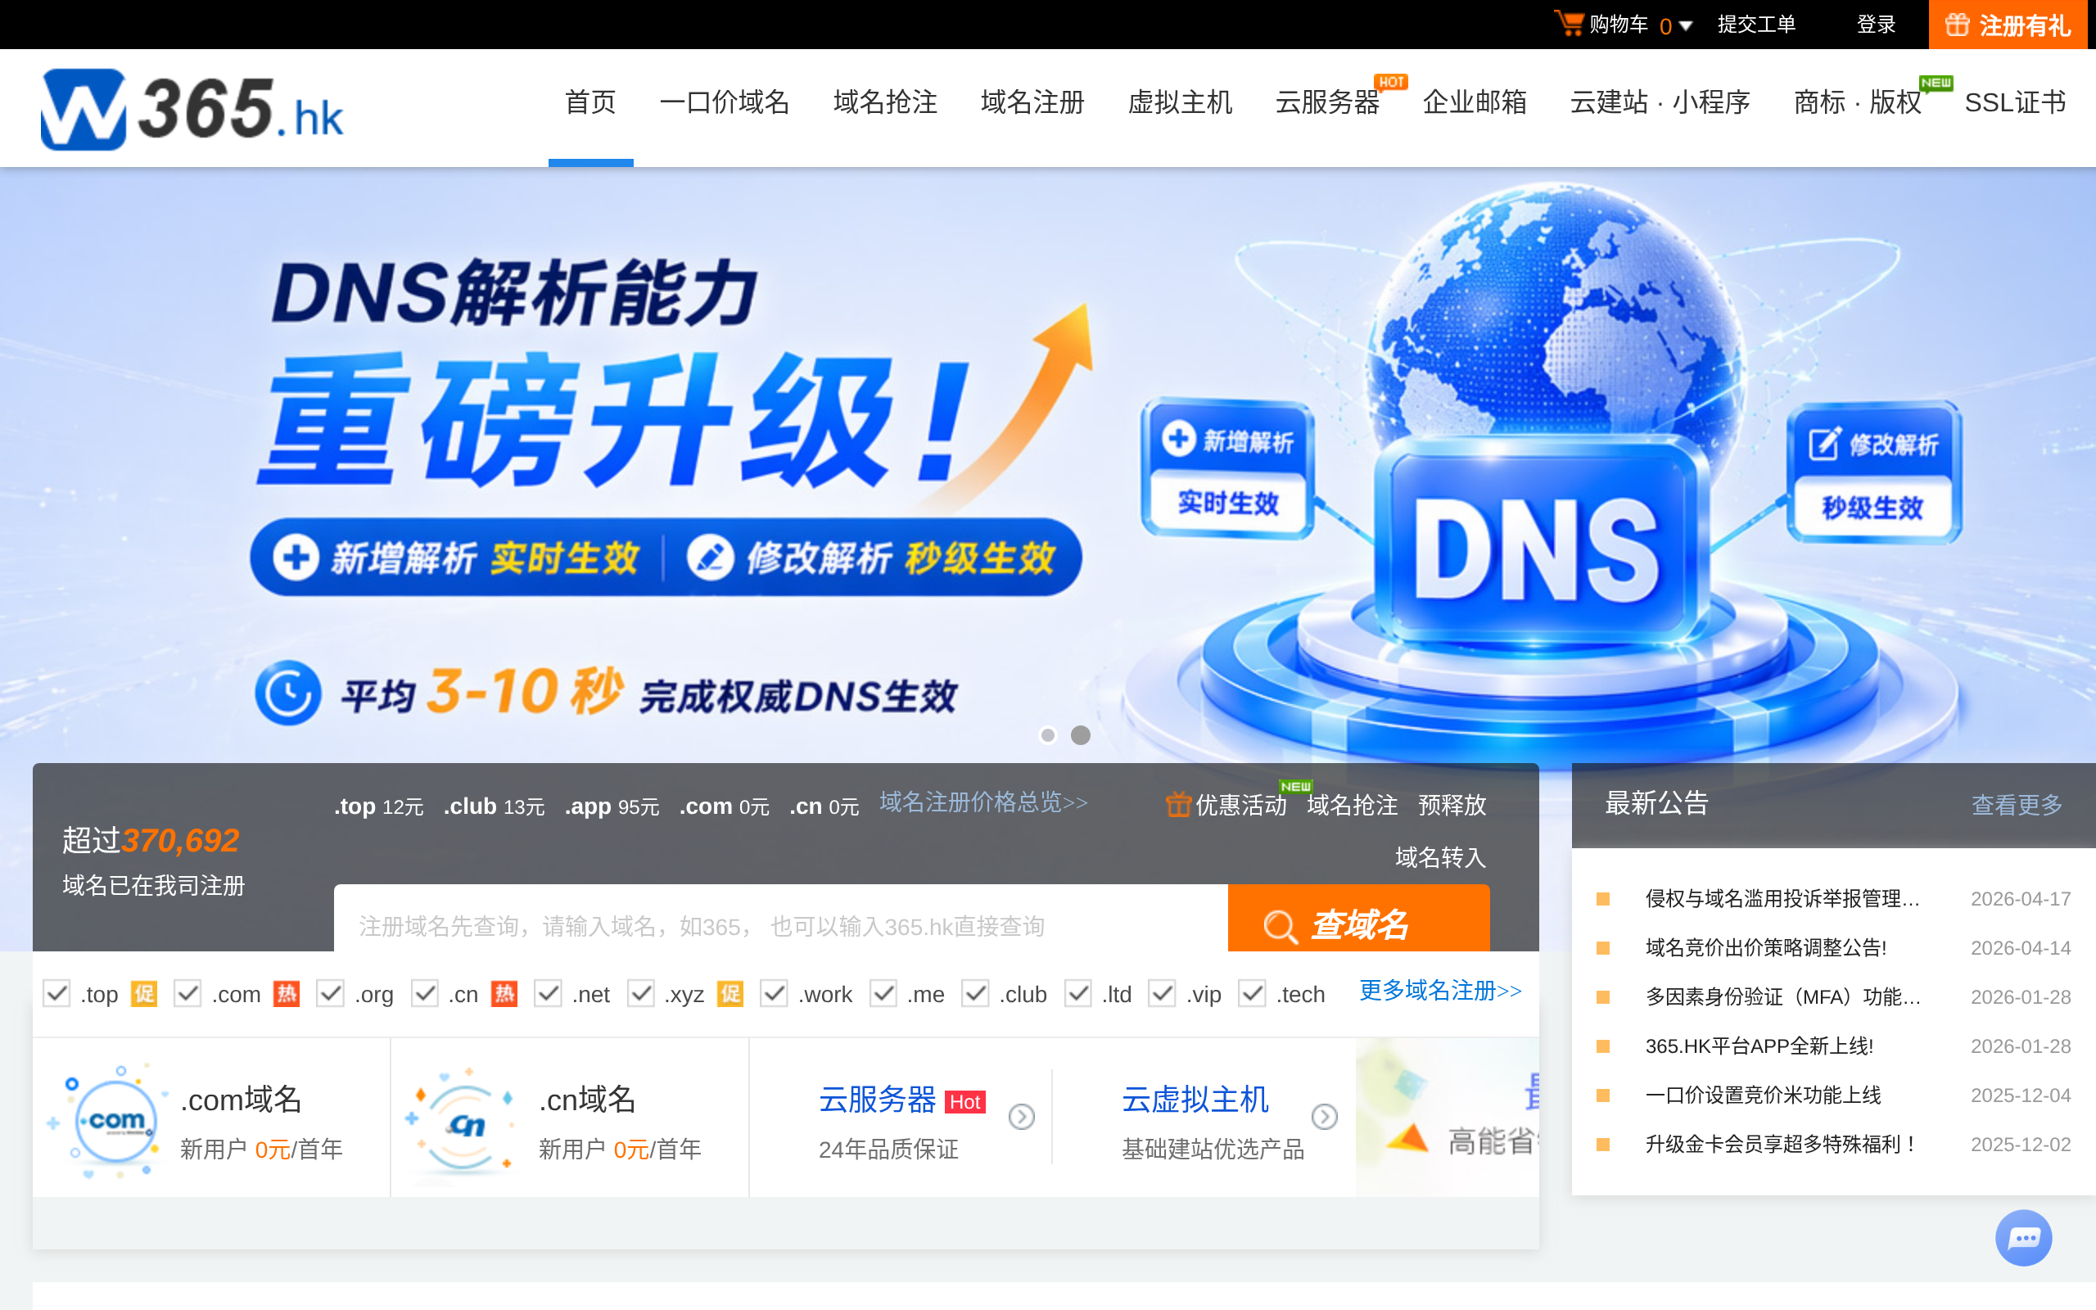Select the first banner carousel dot

1048,735
